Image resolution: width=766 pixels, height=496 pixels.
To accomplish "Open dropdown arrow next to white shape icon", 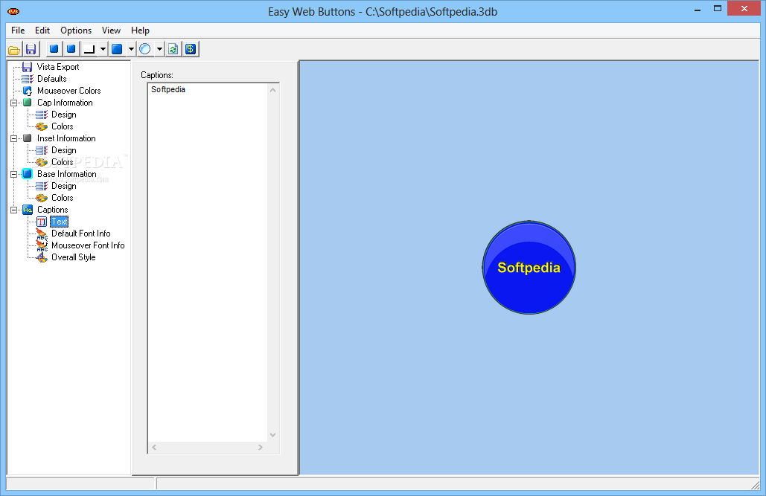I will coord(103,49).
